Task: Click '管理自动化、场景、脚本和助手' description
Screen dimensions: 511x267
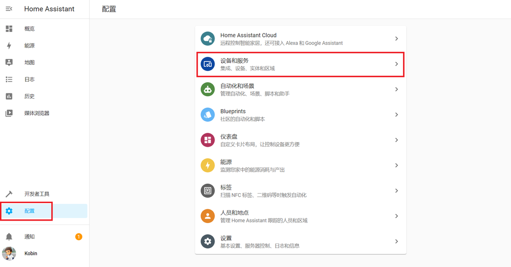Action: tap(255, 94)
